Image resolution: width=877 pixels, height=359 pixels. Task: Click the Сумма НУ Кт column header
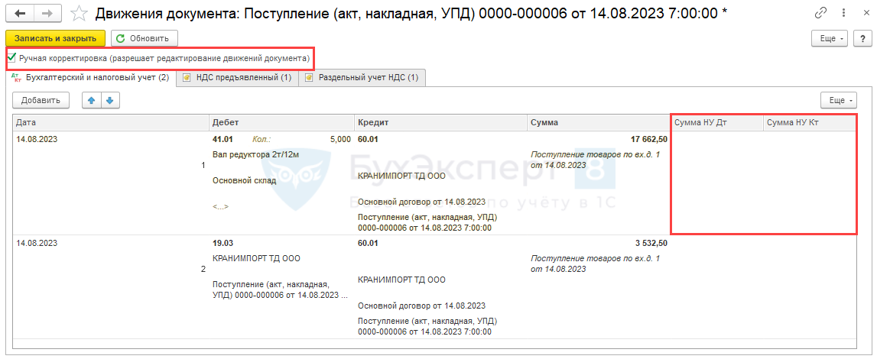tap(809, 122)
